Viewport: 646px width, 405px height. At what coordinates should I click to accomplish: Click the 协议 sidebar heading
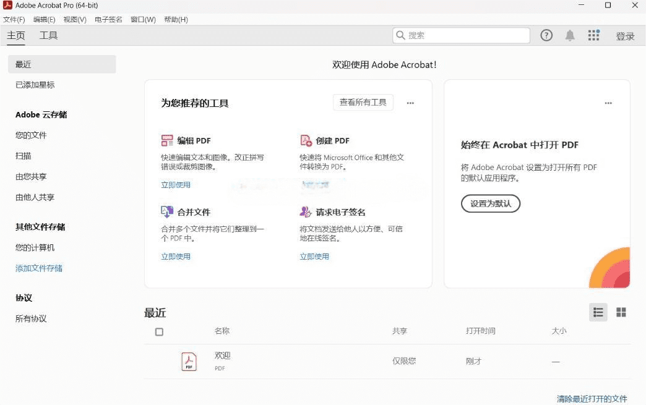pyautogui.click(x=24, y=297)
